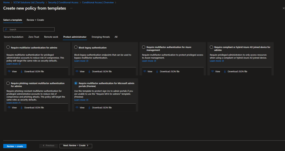Screen dimensions: 285x151
Task: Select Require multifactor authentication for admins radio button
Action: point(8,47)
